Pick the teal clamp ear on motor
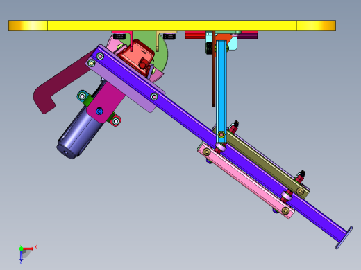Image resolution: width=361 pixels, height=270 pixels. [x=82, y=96]
